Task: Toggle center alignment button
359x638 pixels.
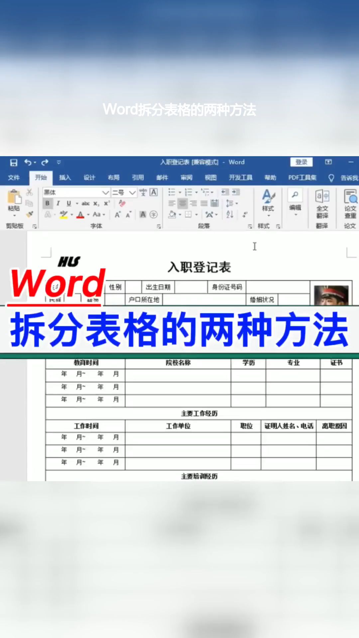Action: 182,203
